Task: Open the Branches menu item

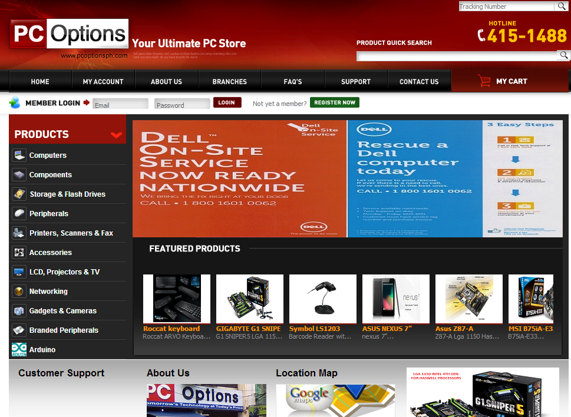Action: [230, 81]
